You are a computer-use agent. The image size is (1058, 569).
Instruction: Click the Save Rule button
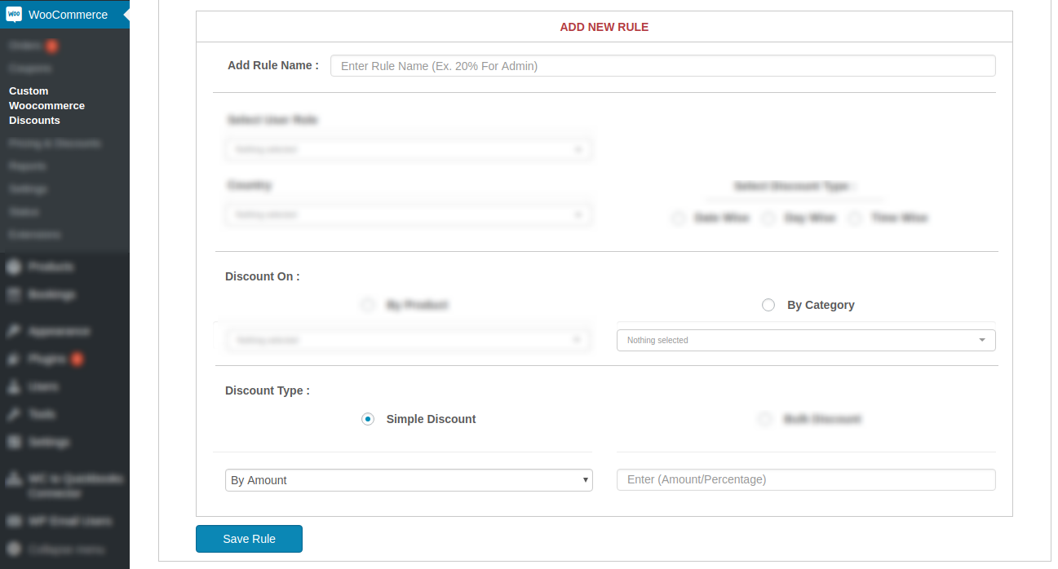click(x=249, y=539)
